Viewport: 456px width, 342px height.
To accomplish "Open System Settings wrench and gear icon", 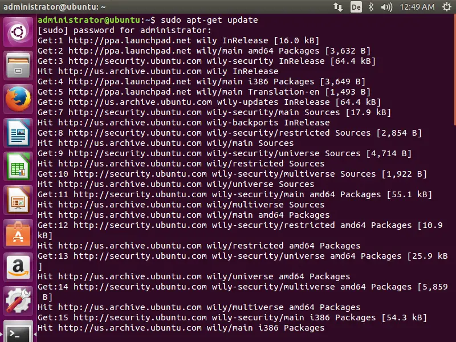I will click(x=18, y=301).
